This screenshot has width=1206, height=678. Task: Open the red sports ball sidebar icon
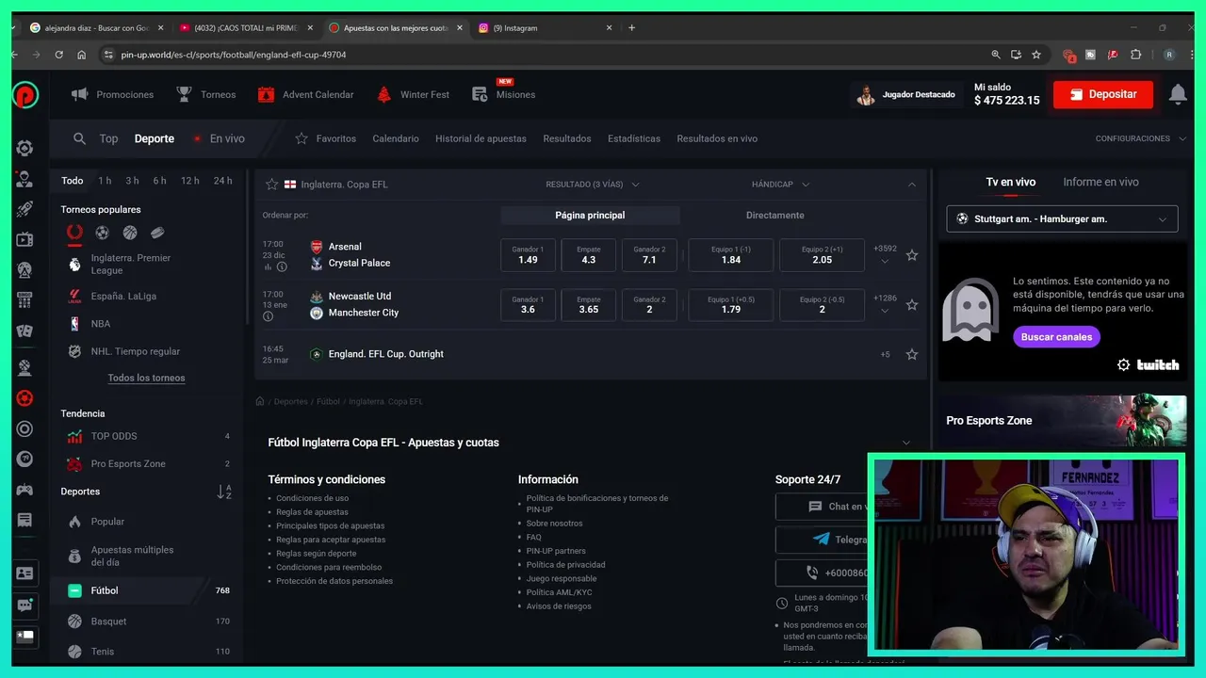click(25, 398)
